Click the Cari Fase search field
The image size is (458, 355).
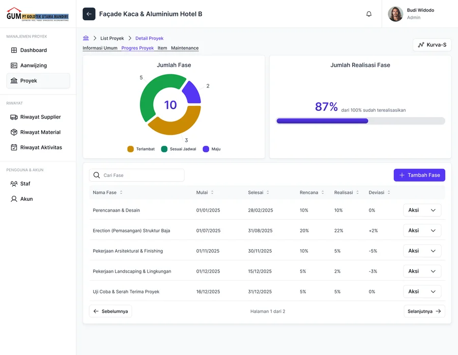click(x=137, y=175)
